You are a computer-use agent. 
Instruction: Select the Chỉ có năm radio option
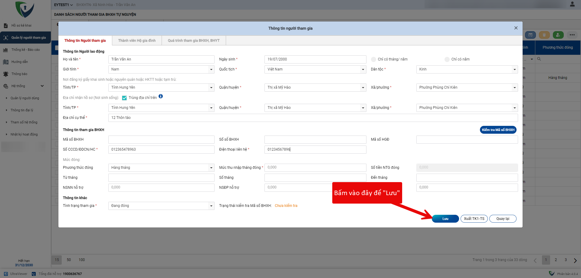coord(447,60)
